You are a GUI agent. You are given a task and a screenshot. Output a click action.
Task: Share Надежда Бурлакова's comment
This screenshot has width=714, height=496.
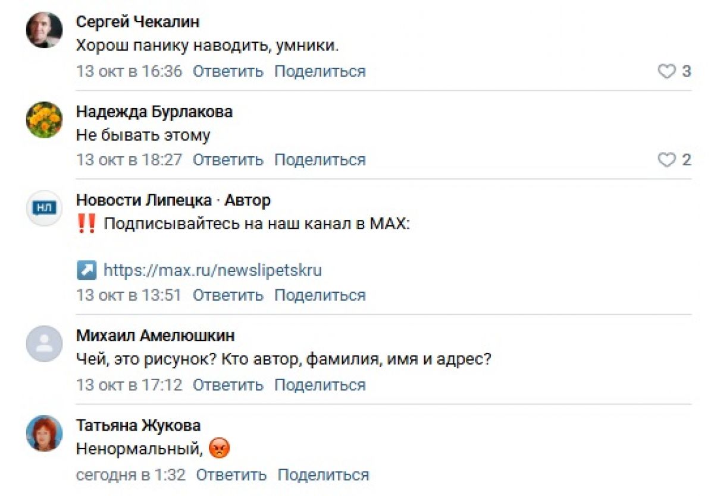(320, 160)
